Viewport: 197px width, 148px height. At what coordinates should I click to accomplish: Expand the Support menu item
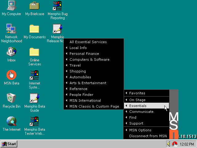pyautogui.click(x=147, y=123)
